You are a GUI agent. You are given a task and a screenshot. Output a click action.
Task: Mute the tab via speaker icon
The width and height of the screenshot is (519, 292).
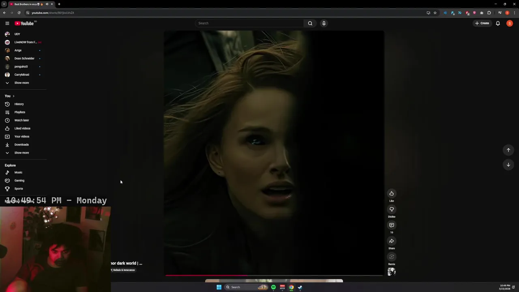47,4
